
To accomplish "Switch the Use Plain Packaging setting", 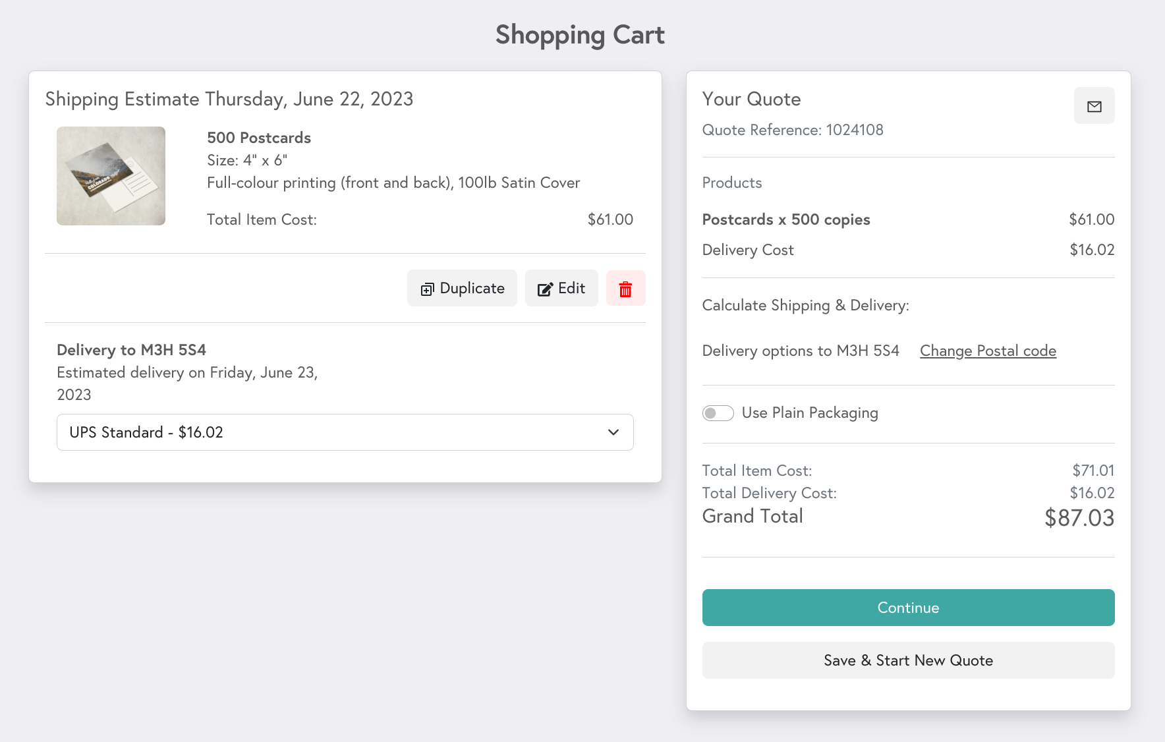I will (718, 413).
